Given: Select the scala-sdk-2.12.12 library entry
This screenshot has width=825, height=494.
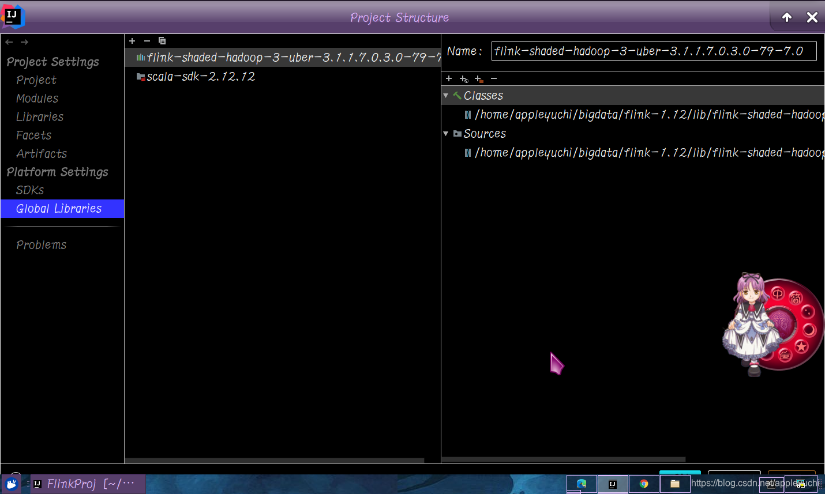Looking at the screenshot, I should [x=201, y=76].
